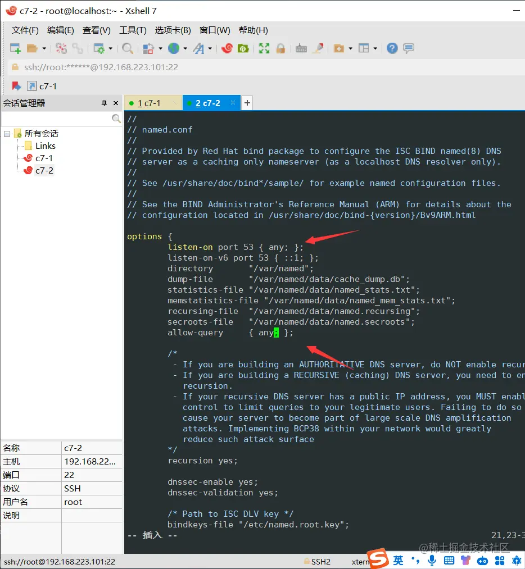Click the Layout panes icon
Viewport: 525px width, 569px height.
[364, 48]
